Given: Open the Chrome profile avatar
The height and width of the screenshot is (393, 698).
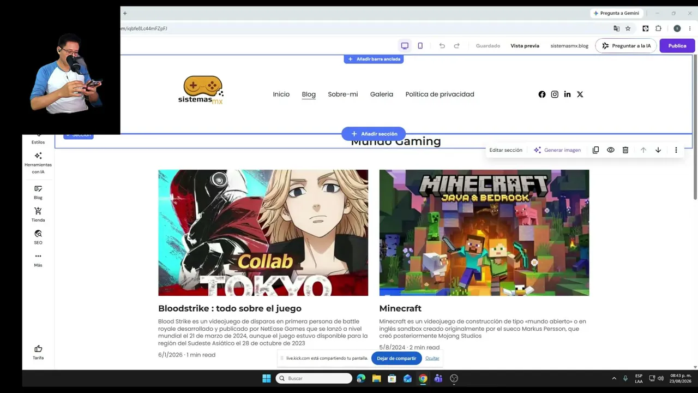Looking at the screenshot, I should point(677,28).
